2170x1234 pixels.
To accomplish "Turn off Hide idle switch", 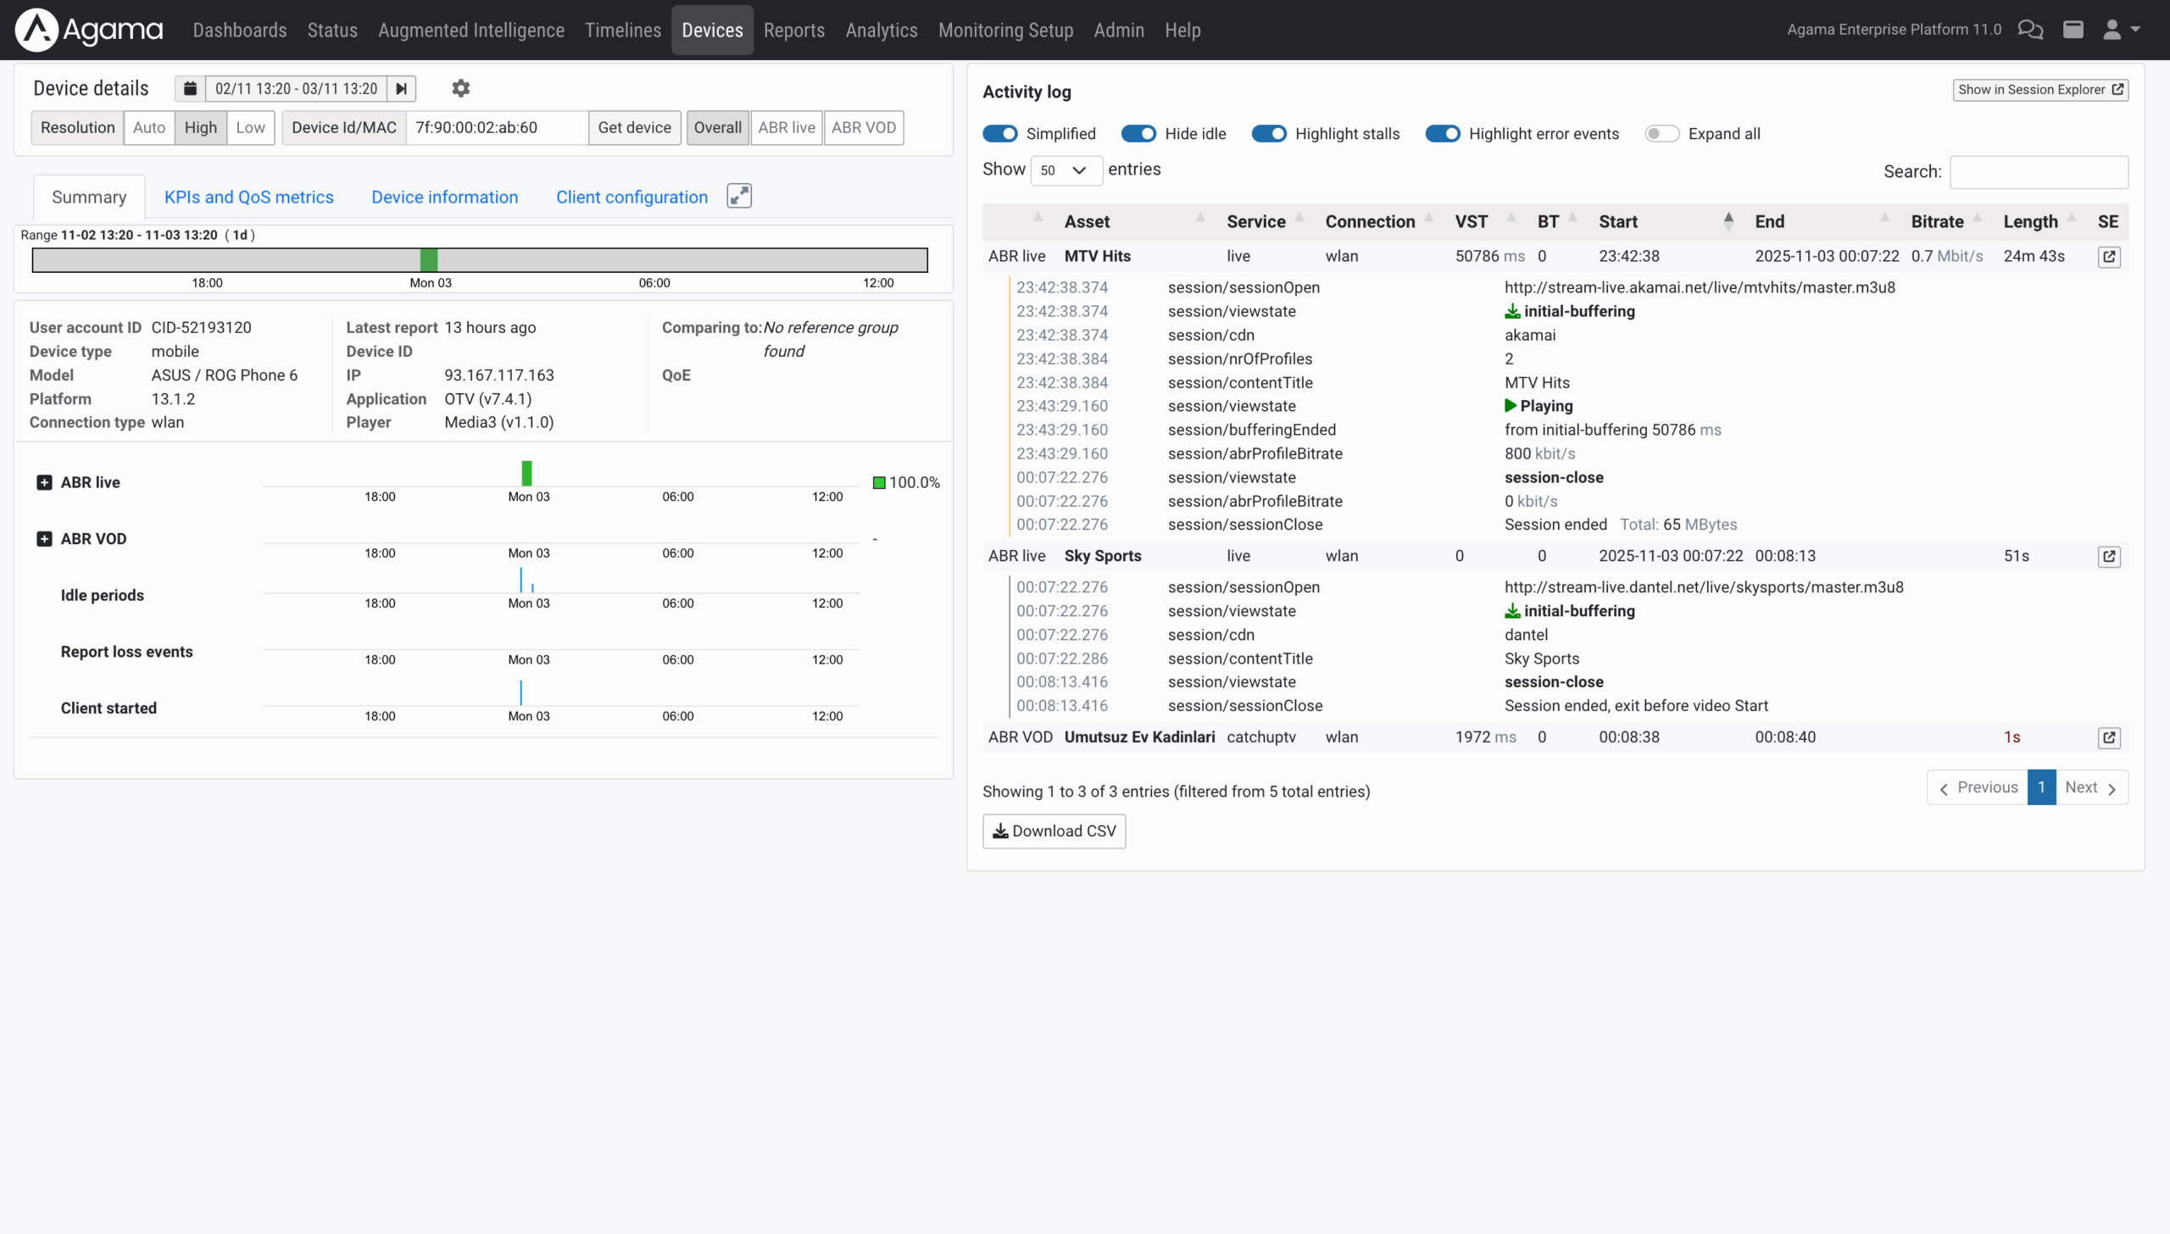I will click(x=1138, y=134).
